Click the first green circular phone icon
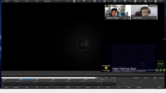The height and width of the screenshot is (93, 166). pyautogui.click(x=157, y=70)
